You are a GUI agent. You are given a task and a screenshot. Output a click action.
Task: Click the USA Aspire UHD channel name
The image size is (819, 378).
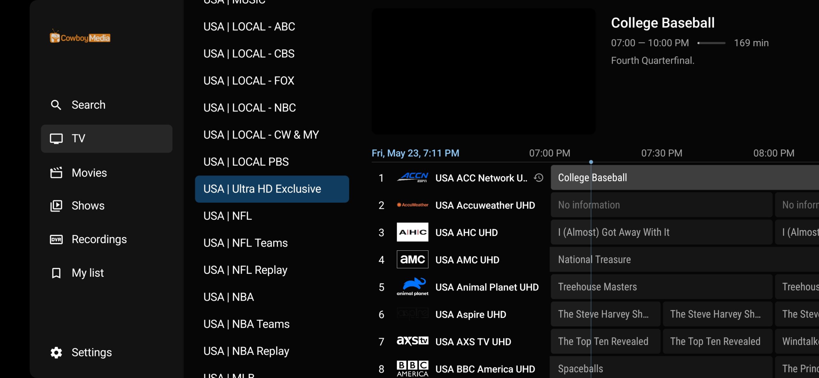[x=471, y=314]
